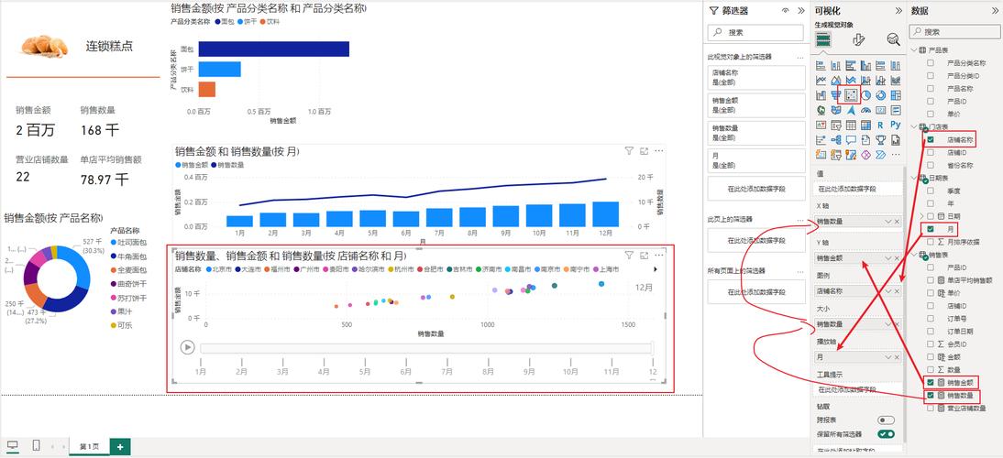
Task: Add a new page with the plus button
Action: pyautogui.click(x=119, y=446)
